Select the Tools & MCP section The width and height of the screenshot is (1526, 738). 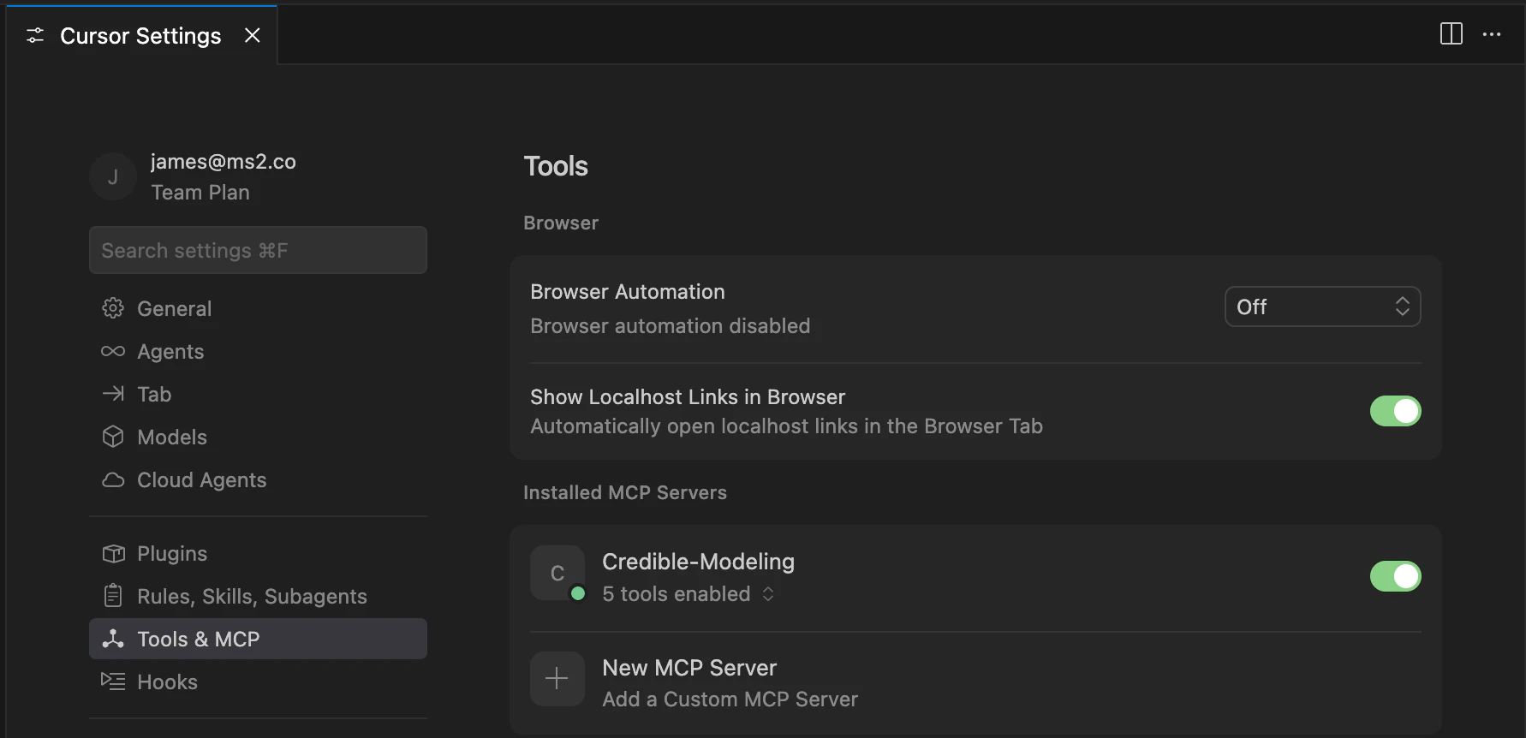tap(258, 639)
